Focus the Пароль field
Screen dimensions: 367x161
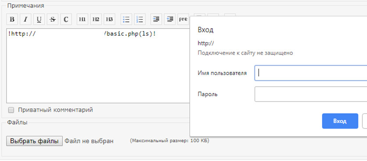click(x=311, y=94)
